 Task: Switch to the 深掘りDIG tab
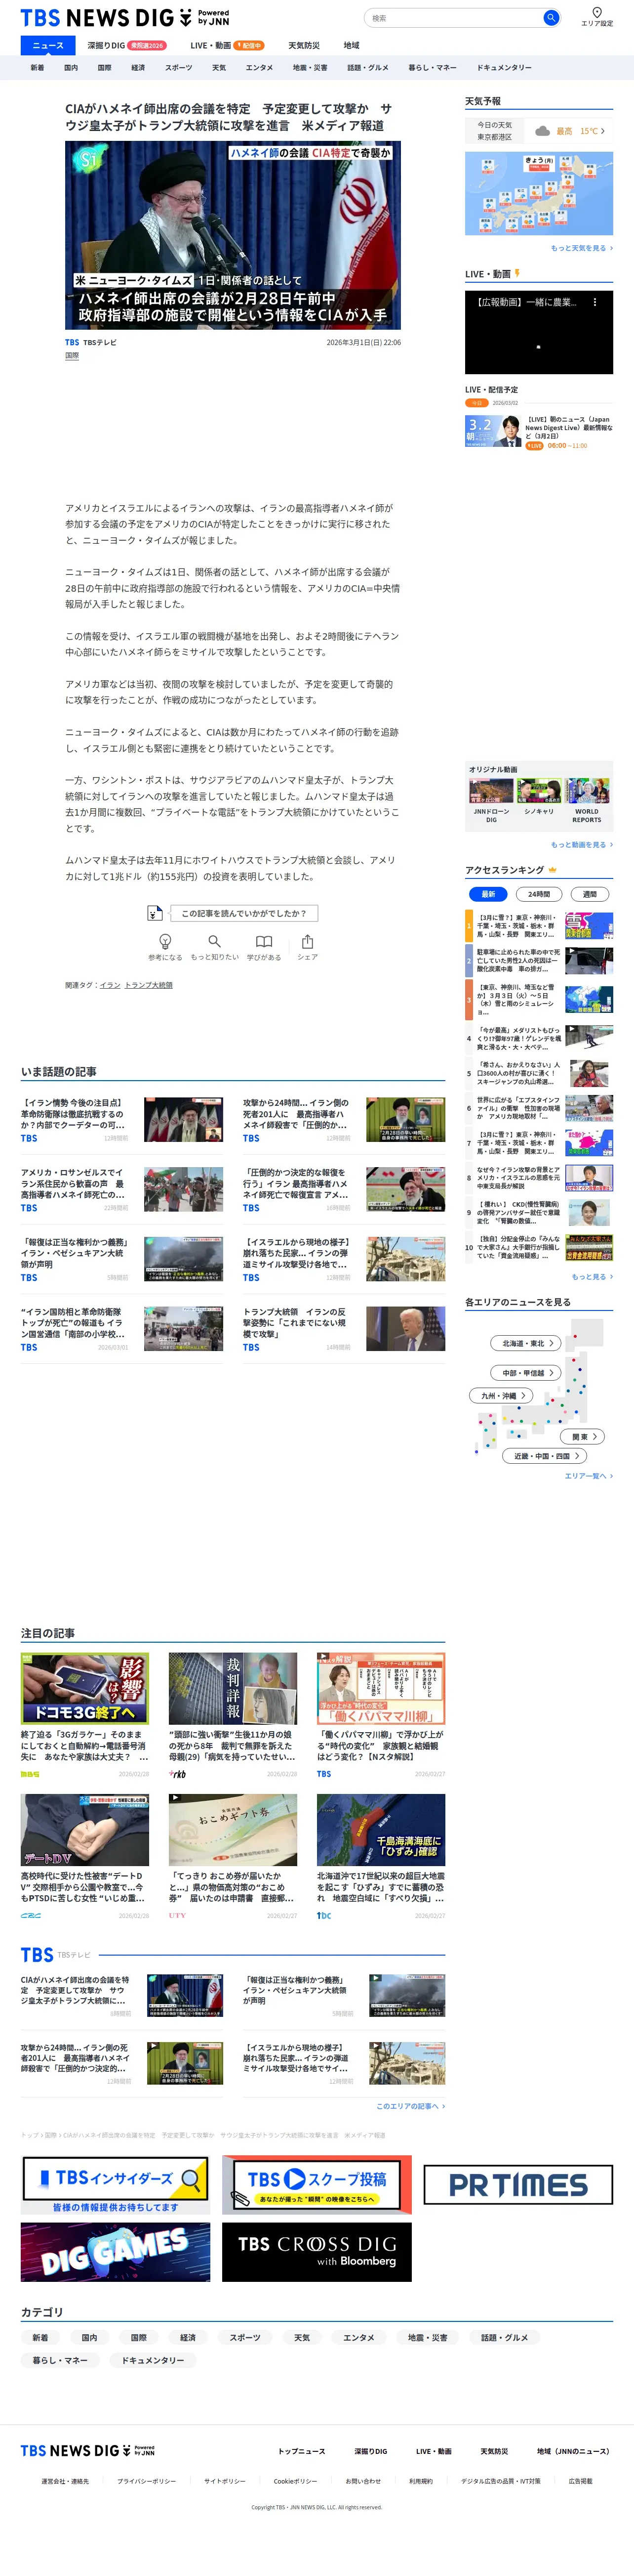(x=127, y=45)
